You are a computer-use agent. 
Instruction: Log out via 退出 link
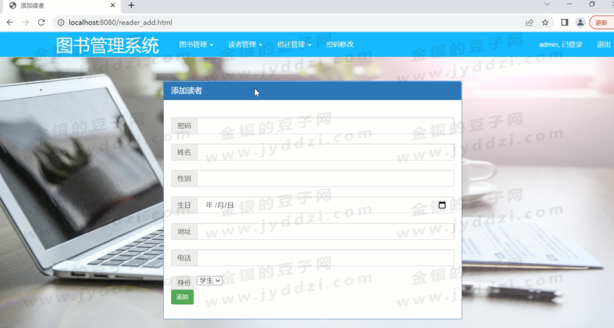click(603, 44)
